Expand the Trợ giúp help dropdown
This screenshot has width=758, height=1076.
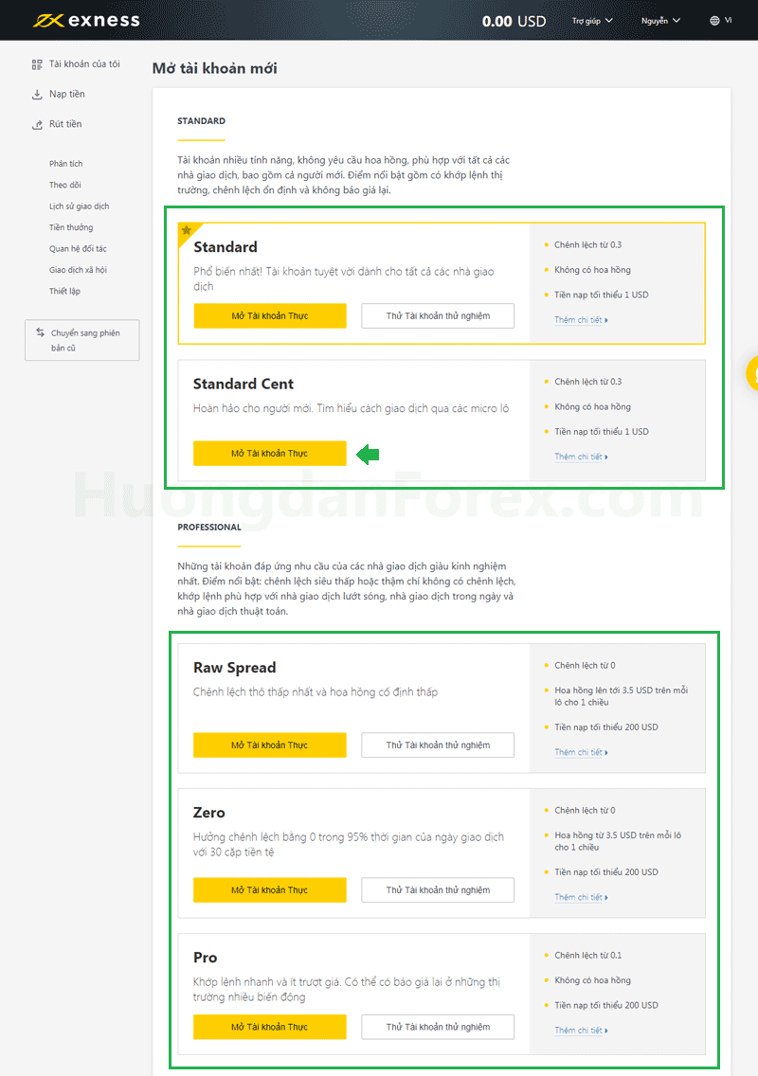[592, 21]
